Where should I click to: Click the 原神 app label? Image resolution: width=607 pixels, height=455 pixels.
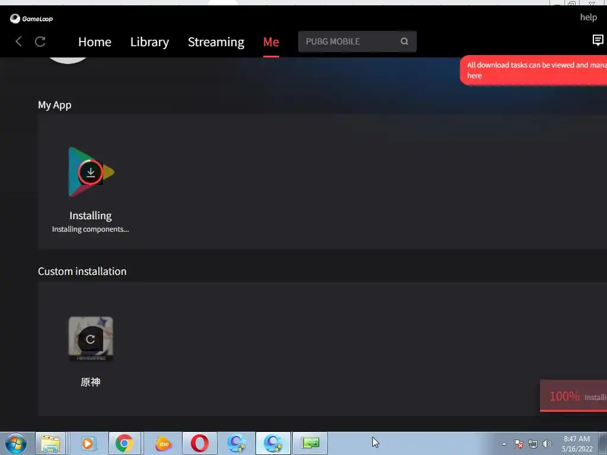(91, 382)
